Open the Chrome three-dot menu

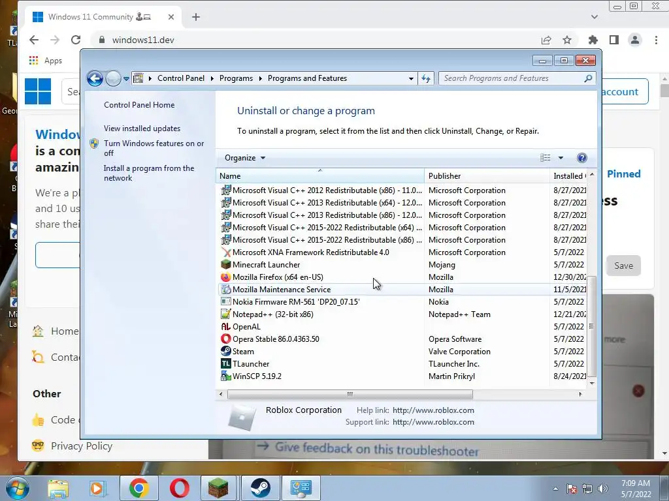(656, 40)
